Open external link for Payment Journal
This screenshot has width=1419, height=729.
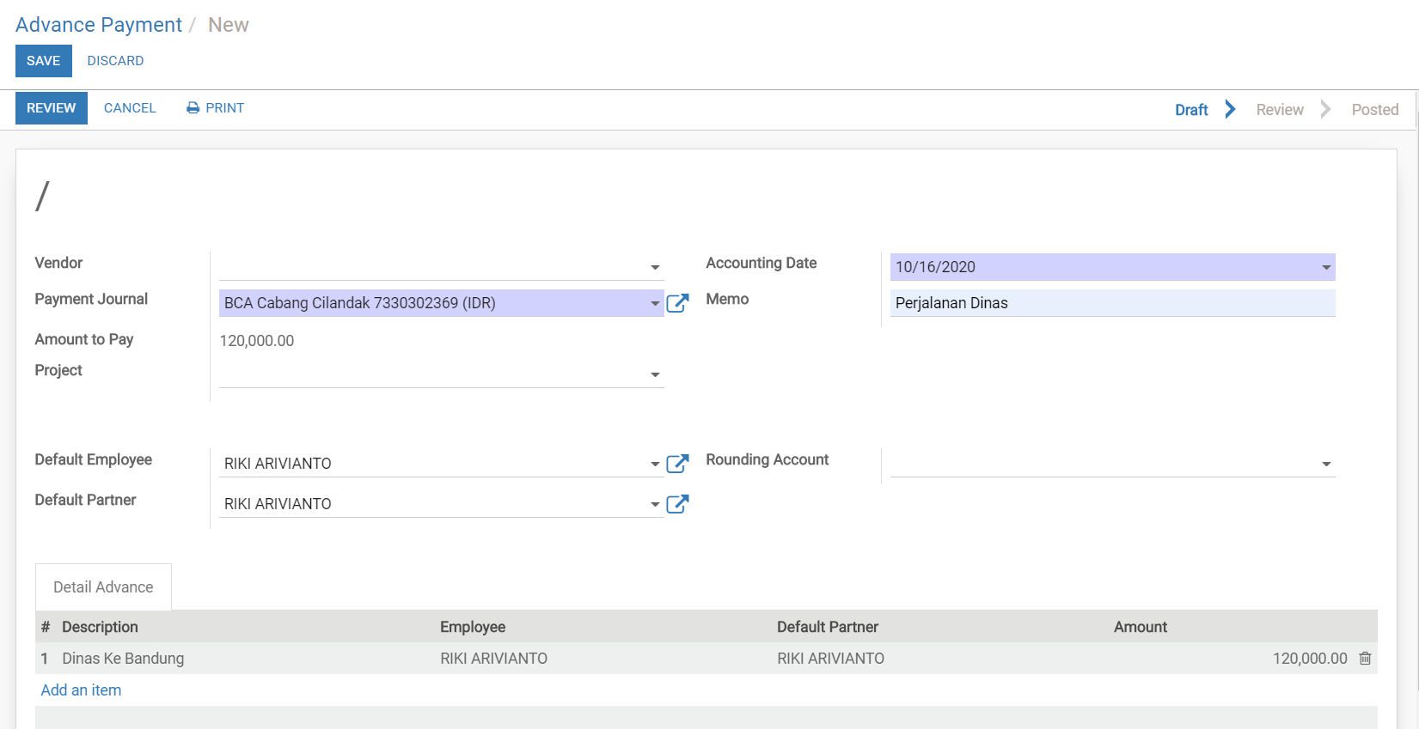point(677,303)
